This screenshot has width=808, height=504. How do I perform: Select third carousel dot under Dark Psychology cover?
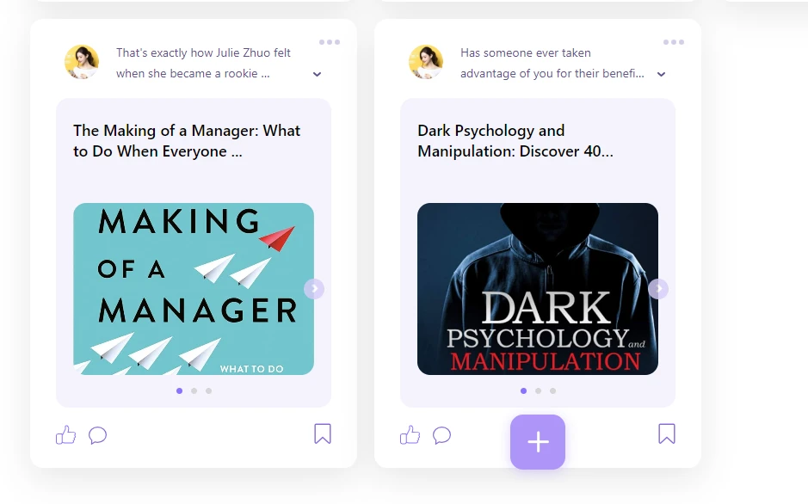[x=553, y=390]
